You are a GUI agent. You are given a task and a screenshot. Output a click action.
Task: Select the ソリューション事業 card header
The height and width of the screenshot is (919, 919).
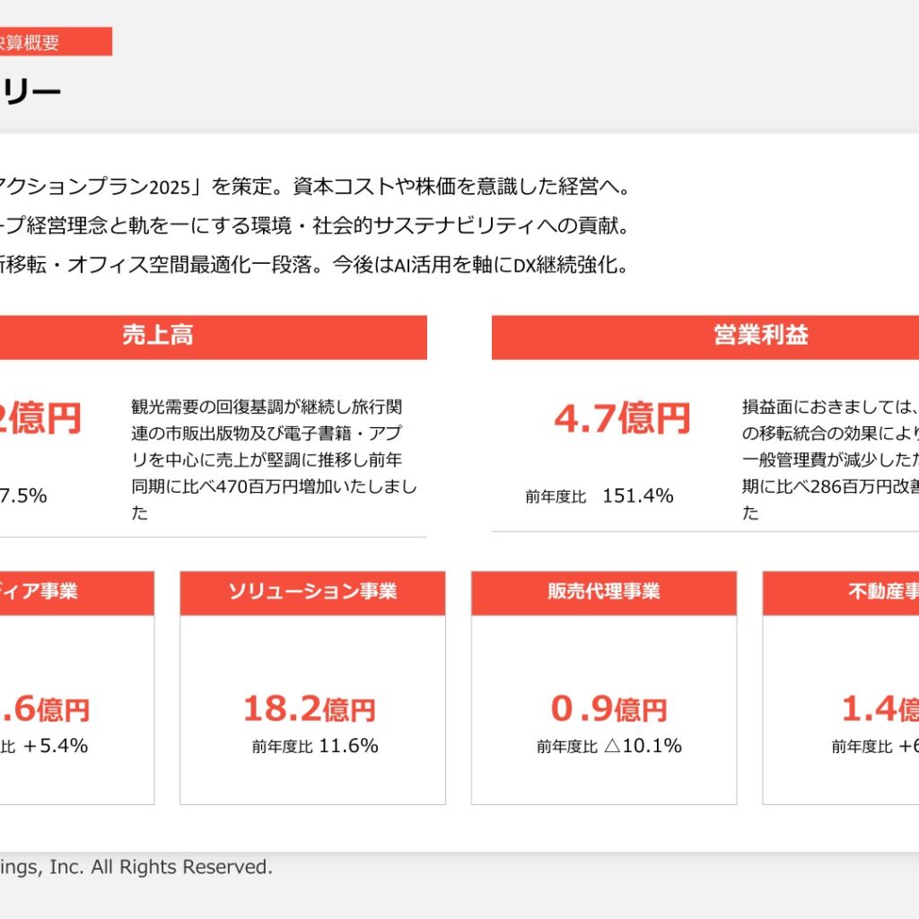click(312, 592)
